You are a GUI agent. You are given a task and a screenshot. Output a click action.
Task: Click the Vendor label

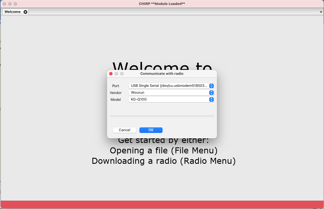click(x=116, y=93)
